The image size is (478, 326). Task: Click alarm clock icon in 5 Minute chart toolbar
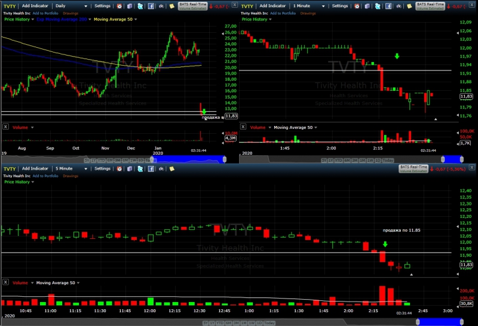tap(119, 169)
